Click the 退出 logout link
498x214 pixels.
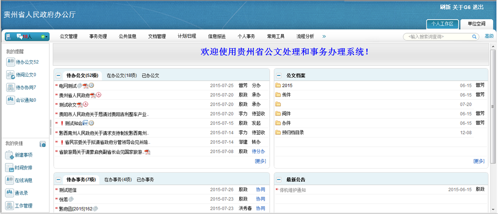pyautogui.click(x=478, y=7)
